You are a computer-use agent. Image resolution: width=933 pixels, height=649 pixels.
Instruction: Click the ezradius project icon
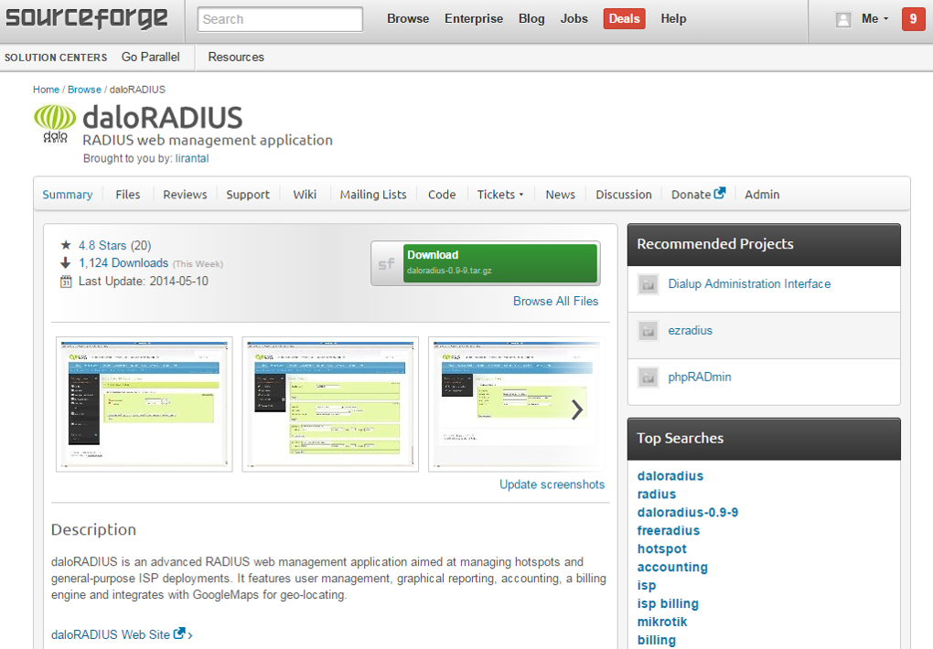pyautogui.click(x=648, y=331)
